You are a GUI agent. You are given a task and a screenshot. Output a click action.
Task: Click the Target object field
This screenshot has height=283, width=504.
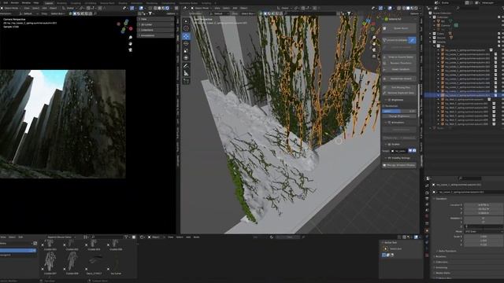(x=399, y=150)
